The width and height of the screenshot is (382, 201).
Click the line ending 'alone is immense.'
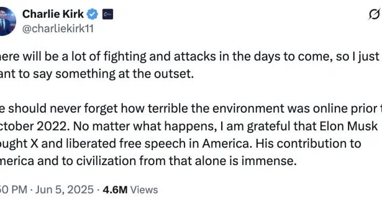(x=148, y=161)
